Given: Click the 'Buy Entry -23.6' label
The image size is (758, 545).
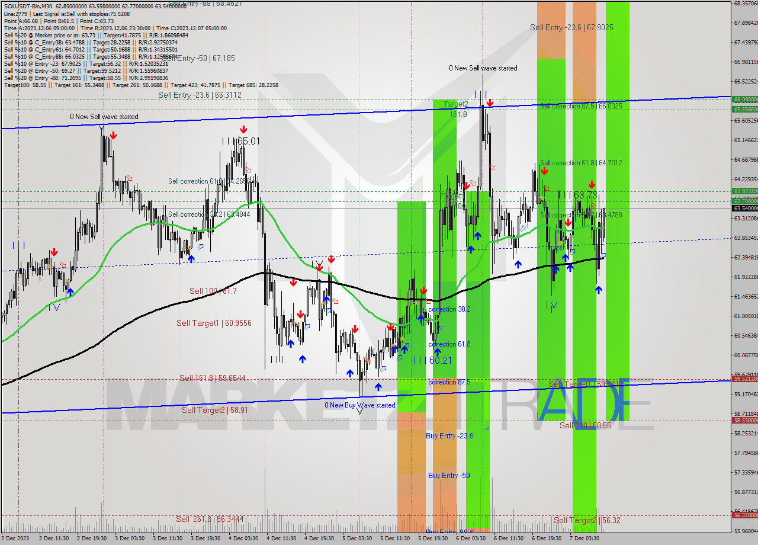Looking at the screenshot, I should [449, 436].
